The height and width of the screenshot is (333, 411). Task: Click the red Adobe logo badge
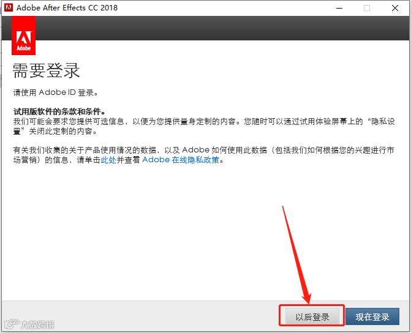(24, 36)
